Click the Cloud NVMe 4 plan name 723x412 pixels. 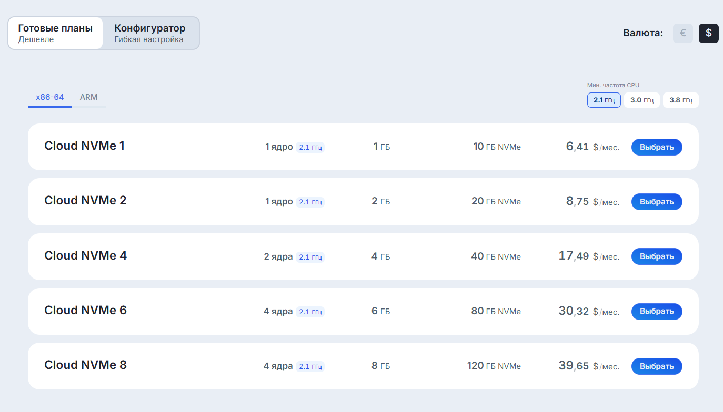click(x=86, y=256)
